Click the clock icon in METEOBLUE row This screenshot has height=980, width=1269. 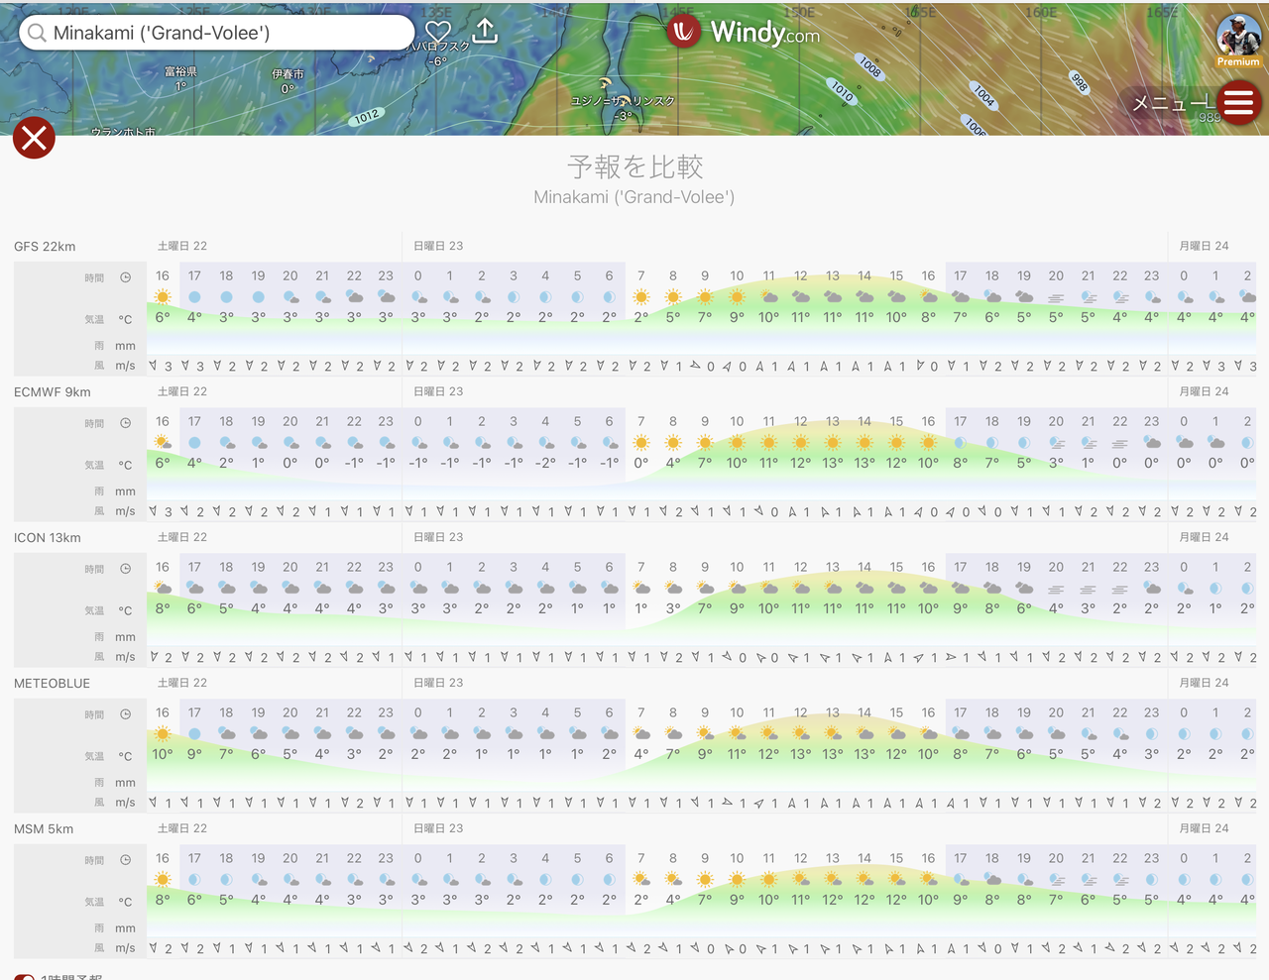point(126,714)
